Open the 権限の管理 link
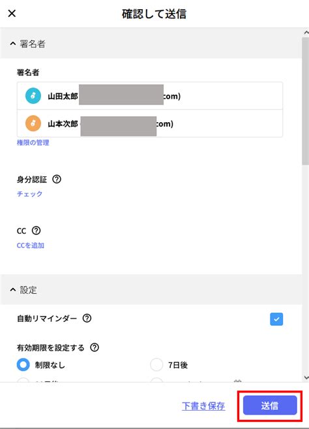 click(33, 142)
